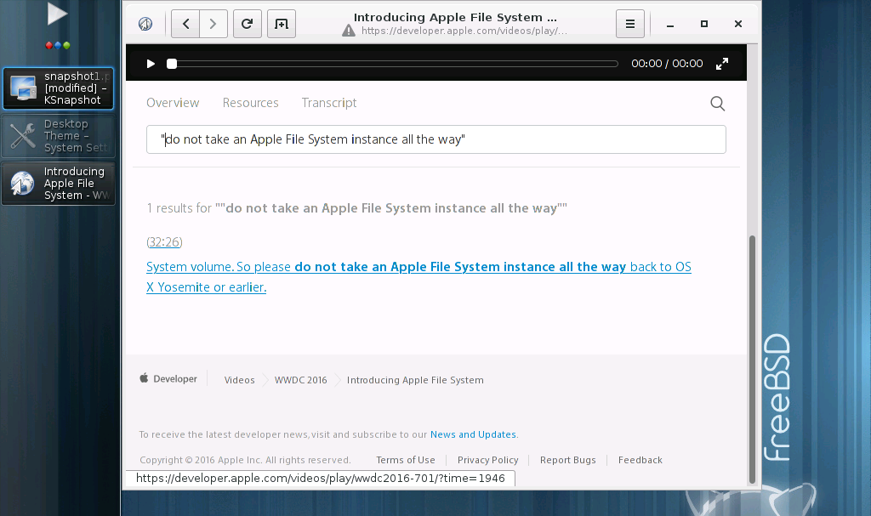871x516 pixels.
Task: Click the page URL in the title bar
Action: (x=464, y=31)
